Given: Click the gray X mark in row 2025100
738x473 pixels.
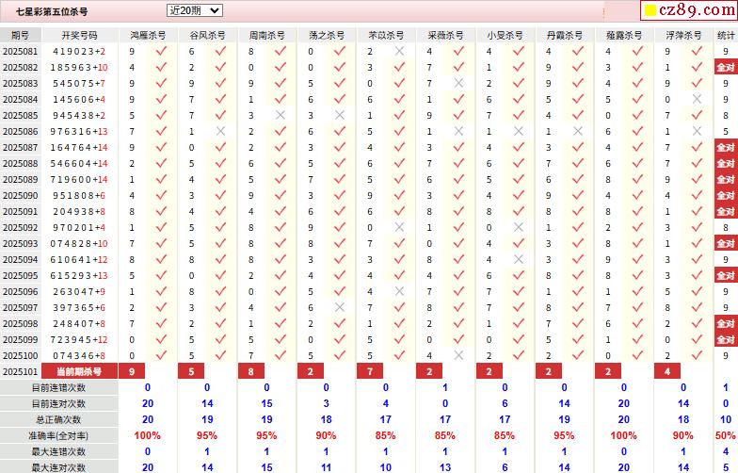Looking at the screenshot, I should pos(459,355).
